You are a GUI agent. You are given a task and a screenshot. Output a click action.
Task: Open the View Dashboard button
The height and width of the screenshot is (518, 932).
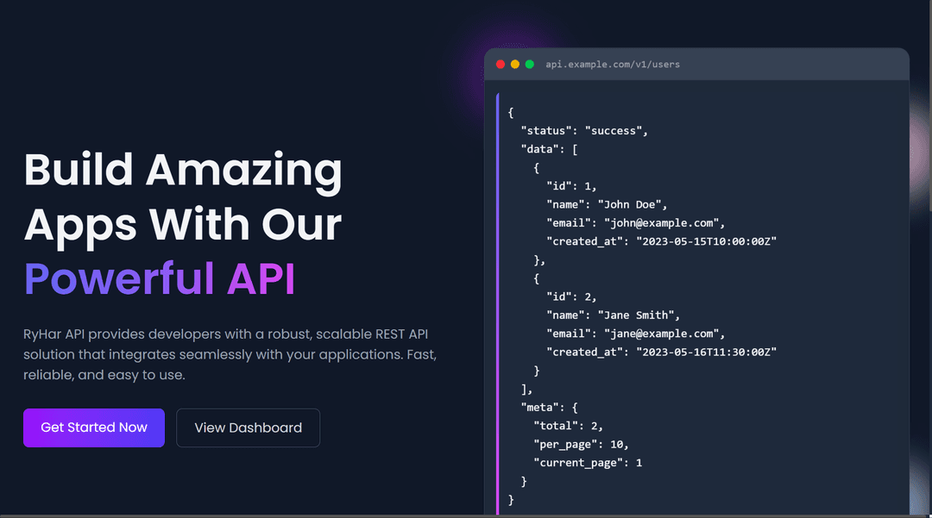coord(248,428)
